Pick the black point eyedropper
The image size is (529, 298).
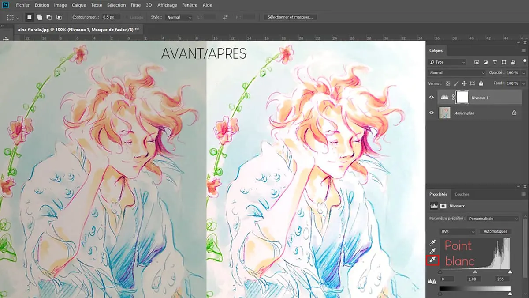pyautogui.click(x=433, y=243)
